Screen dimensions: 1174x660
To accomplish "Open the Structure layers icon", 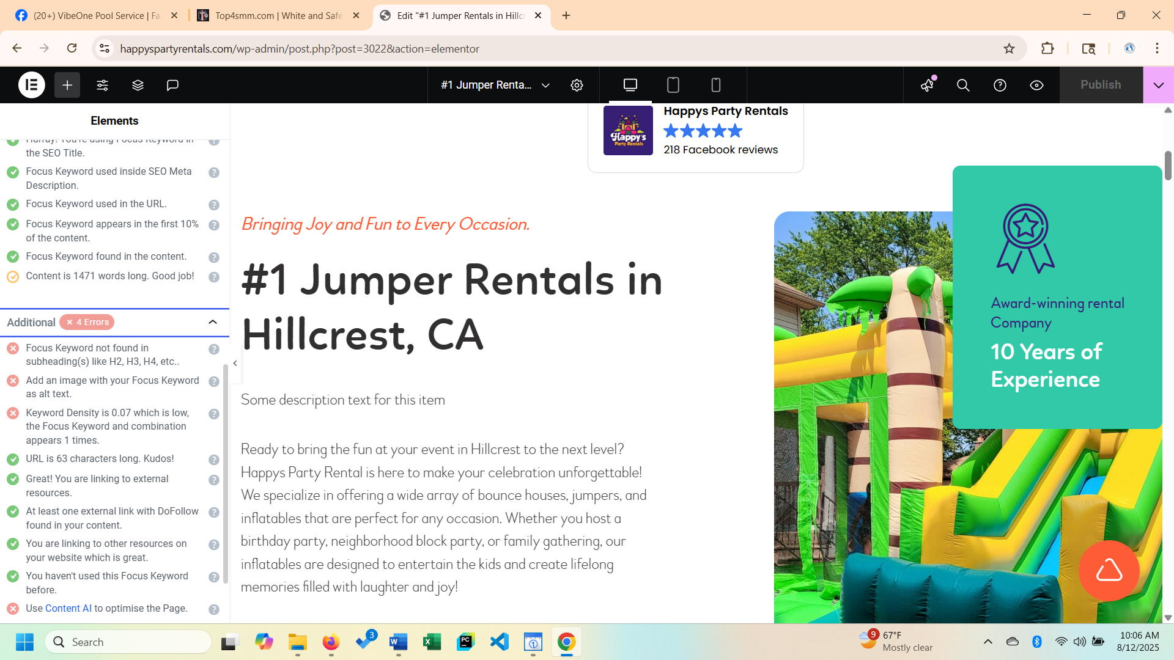I will 138,85.
